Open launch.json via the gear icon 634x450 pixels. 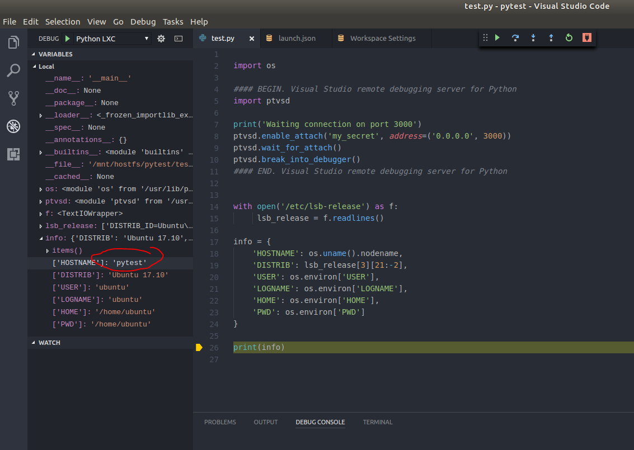coord(161,39)
